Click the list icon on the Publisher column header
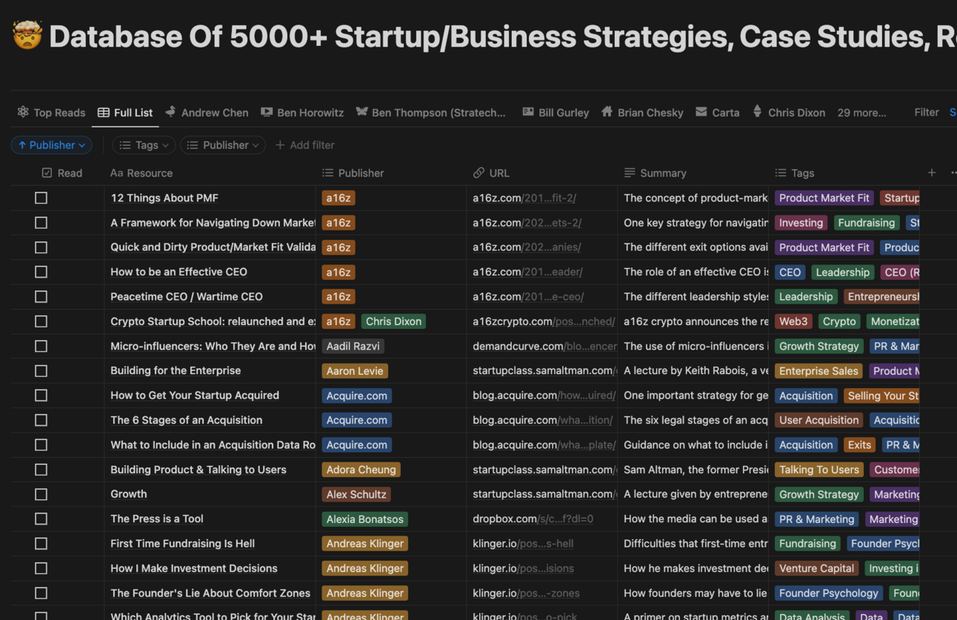 point(326,173)
